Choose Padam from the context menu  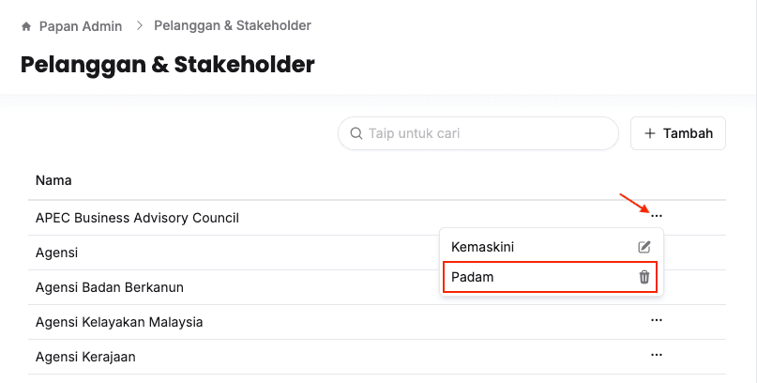coord(473,277)
